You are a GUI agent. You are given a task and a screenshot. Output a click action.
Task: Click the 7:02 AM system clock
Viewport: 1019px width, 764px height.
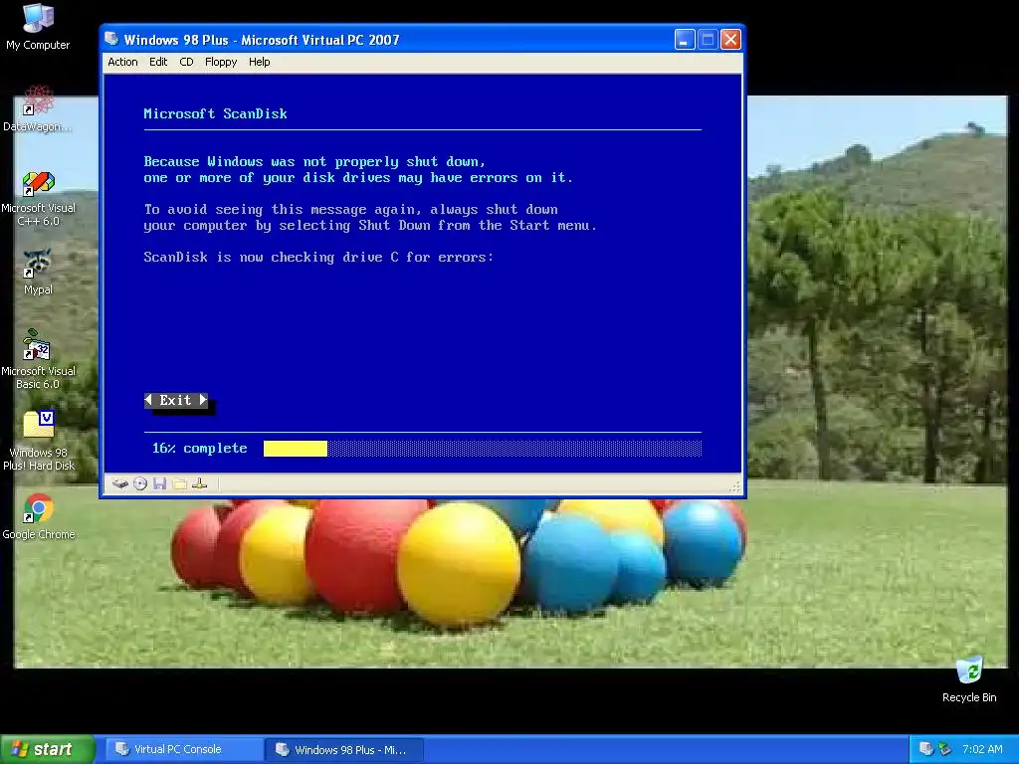click(x=982, y=749)
